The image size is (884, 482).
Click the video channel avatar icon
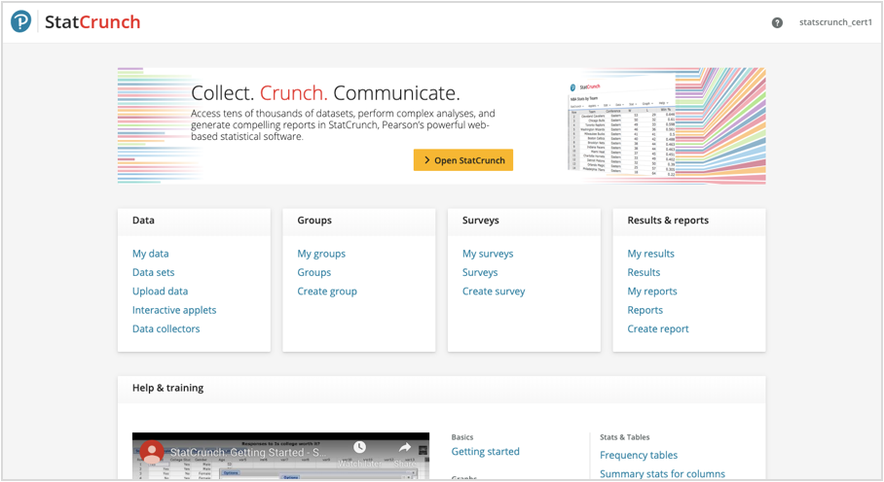(x=151, y=452)
